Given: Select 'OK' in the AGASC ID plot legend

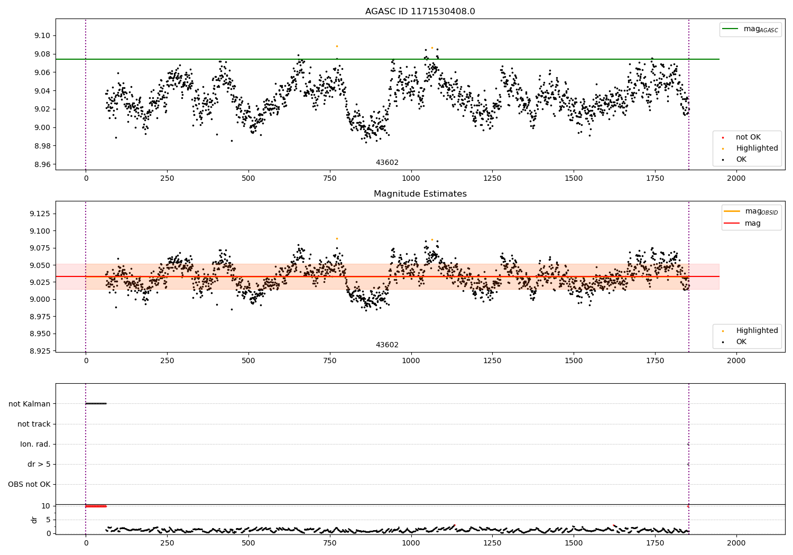Looking at the screenshot, I should click(x=741, y=160).
